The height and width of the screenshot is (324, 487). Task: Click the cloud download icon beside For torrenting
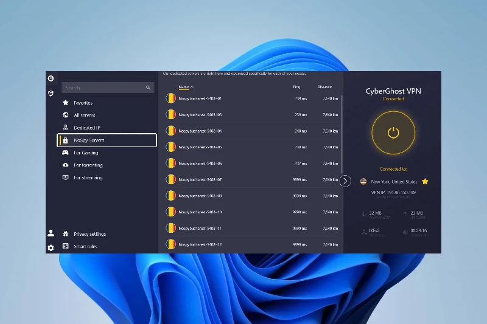[66, 165]
